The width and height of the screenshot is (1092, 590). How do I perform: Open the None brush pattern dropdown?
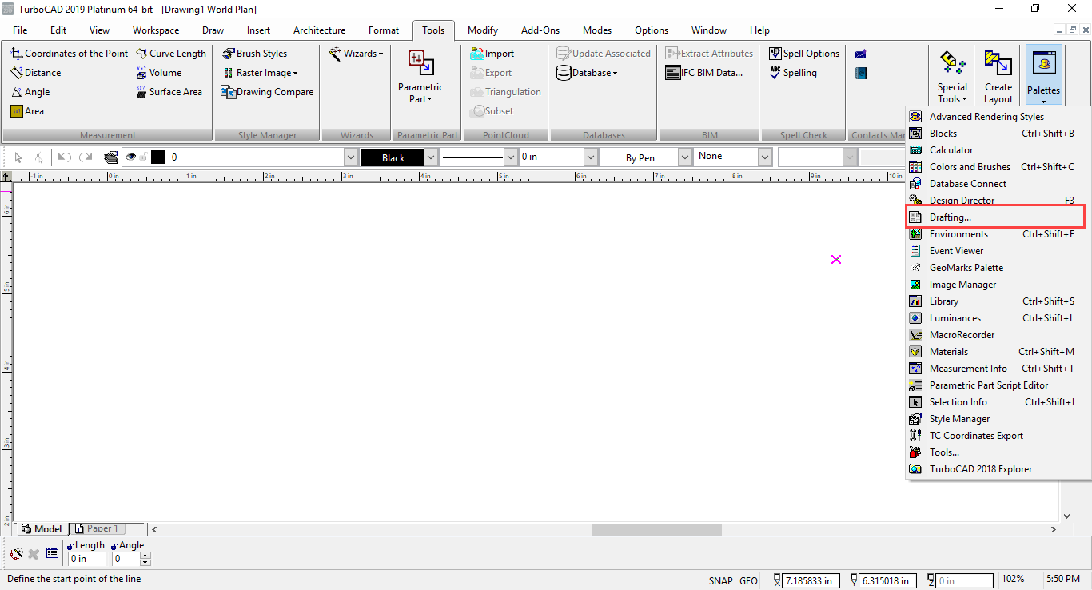(x=765, y=157)
